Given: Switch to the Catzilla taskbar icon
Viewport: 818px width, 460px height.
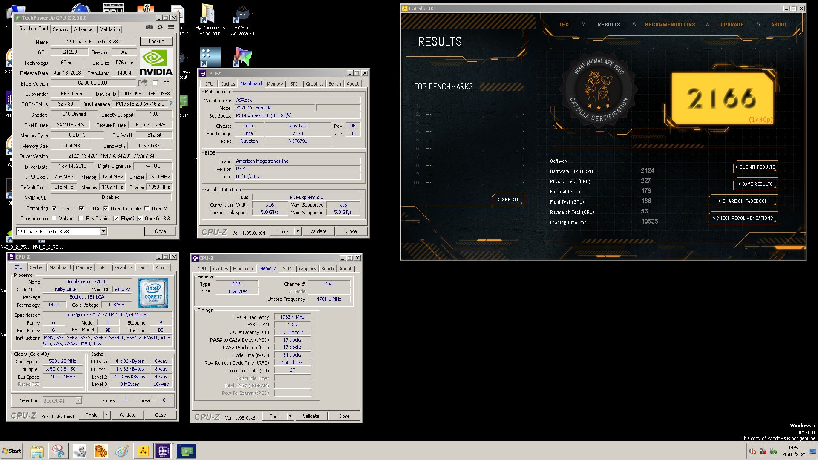Looking at the screenshot, I should (x=143, y=451).
